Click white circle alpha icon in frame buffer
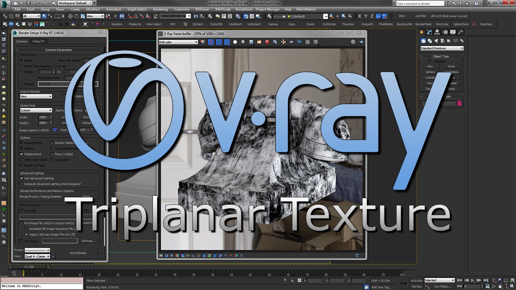Image resolution: width=516 pixels, height=290 pixels. click(x=235, y=42)
